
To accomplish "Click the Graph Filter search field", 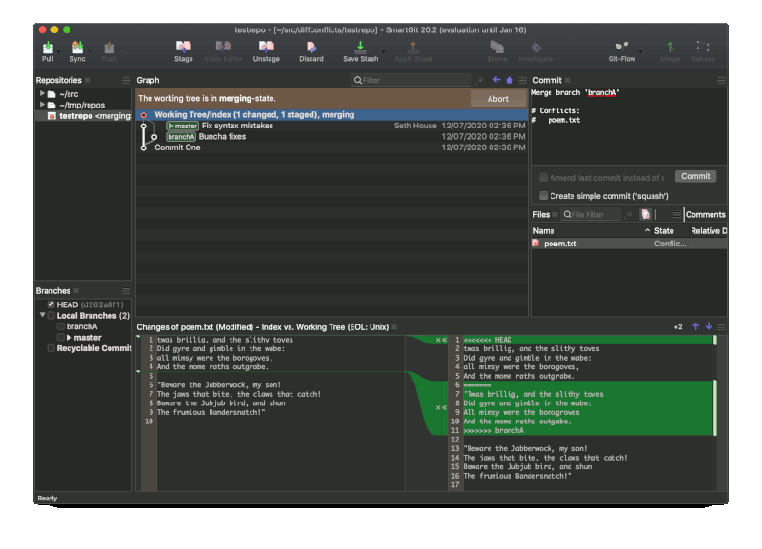I will click(411, 80).
